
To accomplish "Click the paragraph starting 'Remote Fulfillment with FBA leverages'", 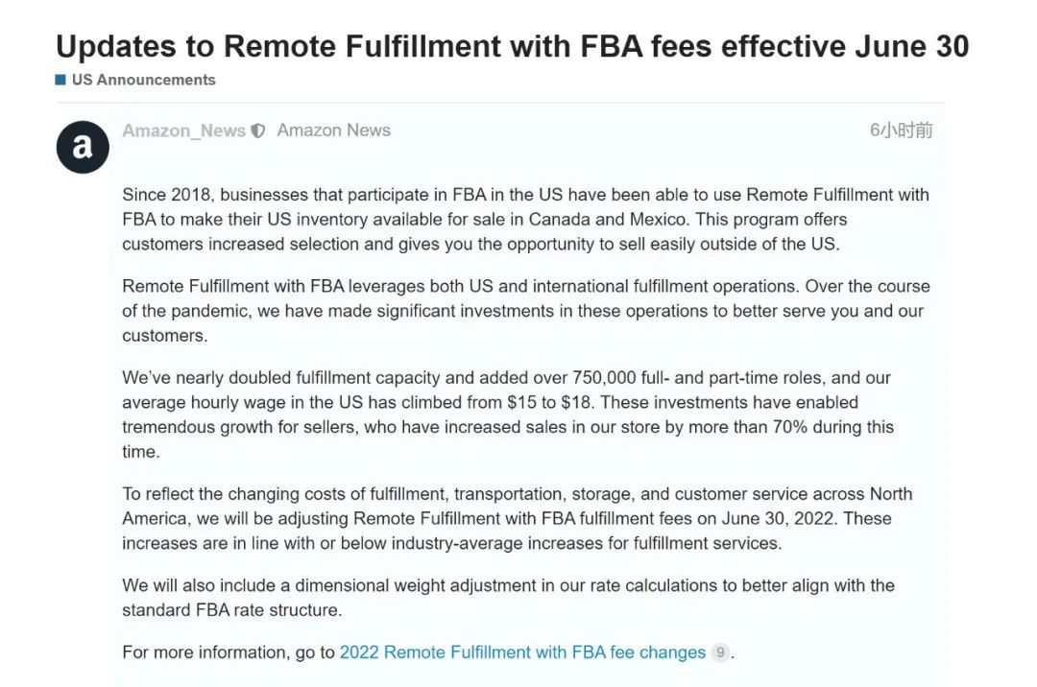I will coord(525,311).
